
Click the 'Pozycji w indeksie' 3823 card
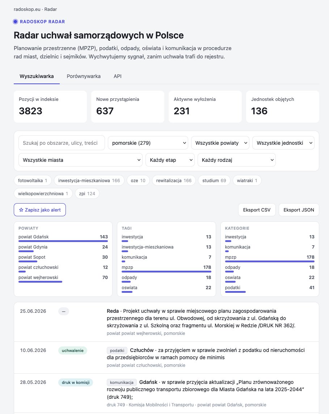point(50,107)
